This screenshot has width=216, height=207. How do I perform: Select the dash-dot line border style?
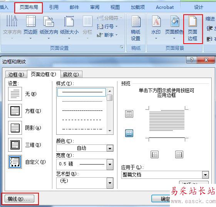click(82, 129)
